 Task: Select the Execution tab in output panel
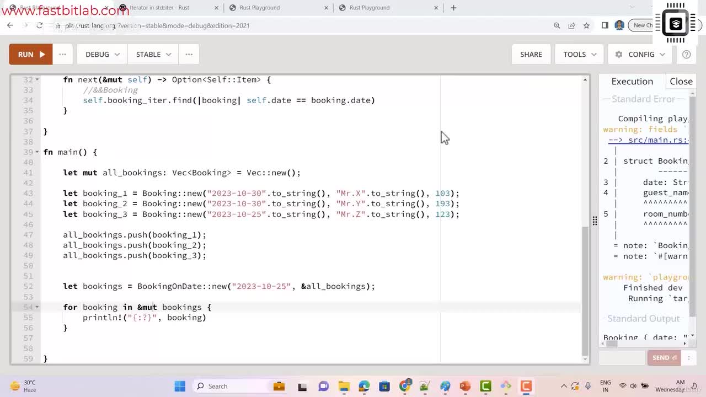632,81
